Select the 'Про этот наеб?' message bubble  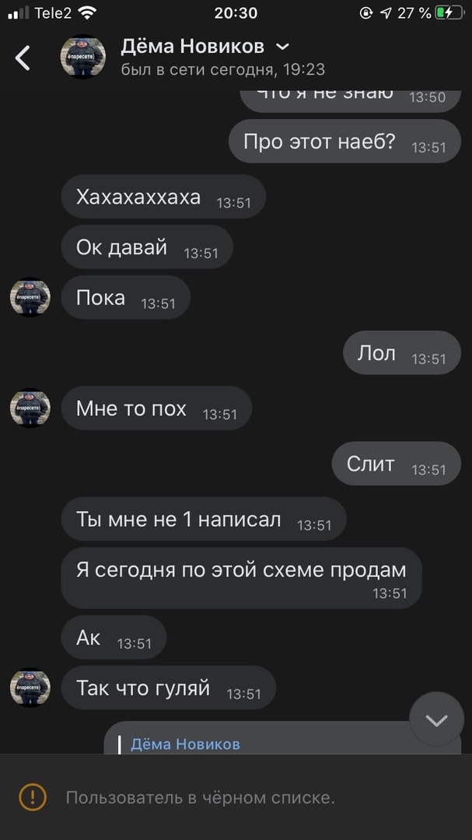pos(344,142)
